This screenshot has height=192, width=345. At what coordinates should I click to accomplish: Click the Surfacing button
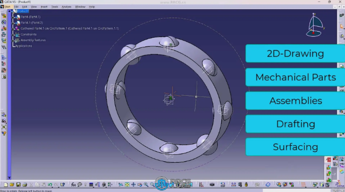tap(295, 147)
